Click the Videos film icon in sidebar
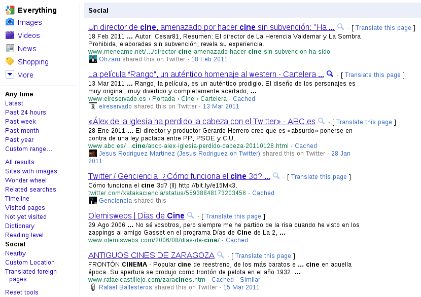 (10, 35)
